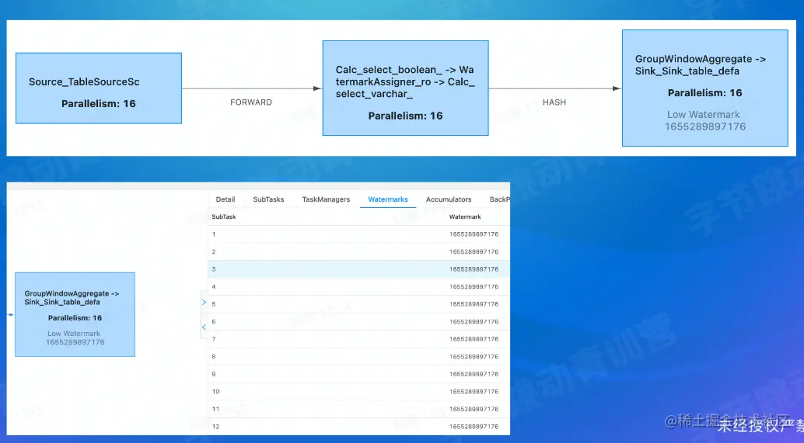The image size is (804, 443).
Task: Expand panel with right chevron arrow
Action: [x=204, y=303]
